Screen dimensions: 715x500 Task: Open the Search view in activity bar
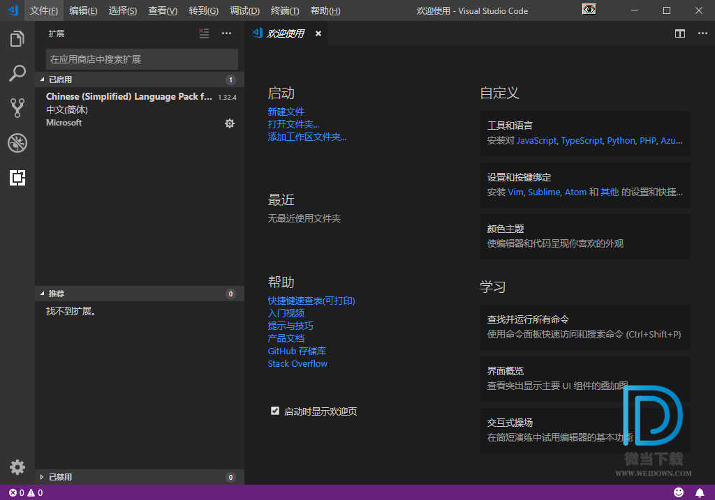coord(17,73)
